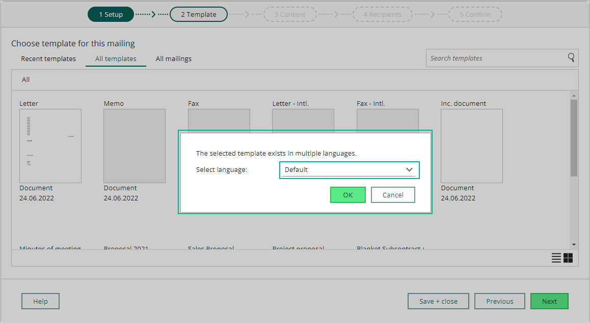This screenshot has width=590, height=323.
Task: Click the Save + close button
Action: click(x=438, y=301)
